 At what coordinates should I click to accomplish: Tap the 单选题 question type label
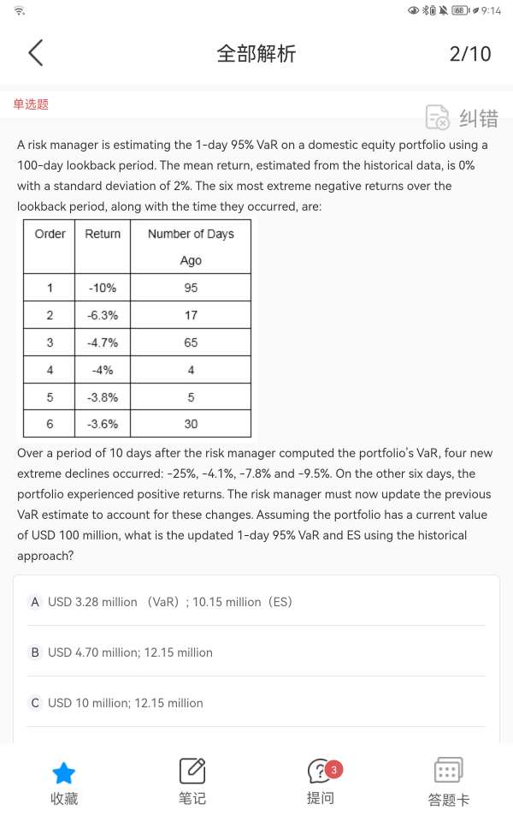(31, 104)
